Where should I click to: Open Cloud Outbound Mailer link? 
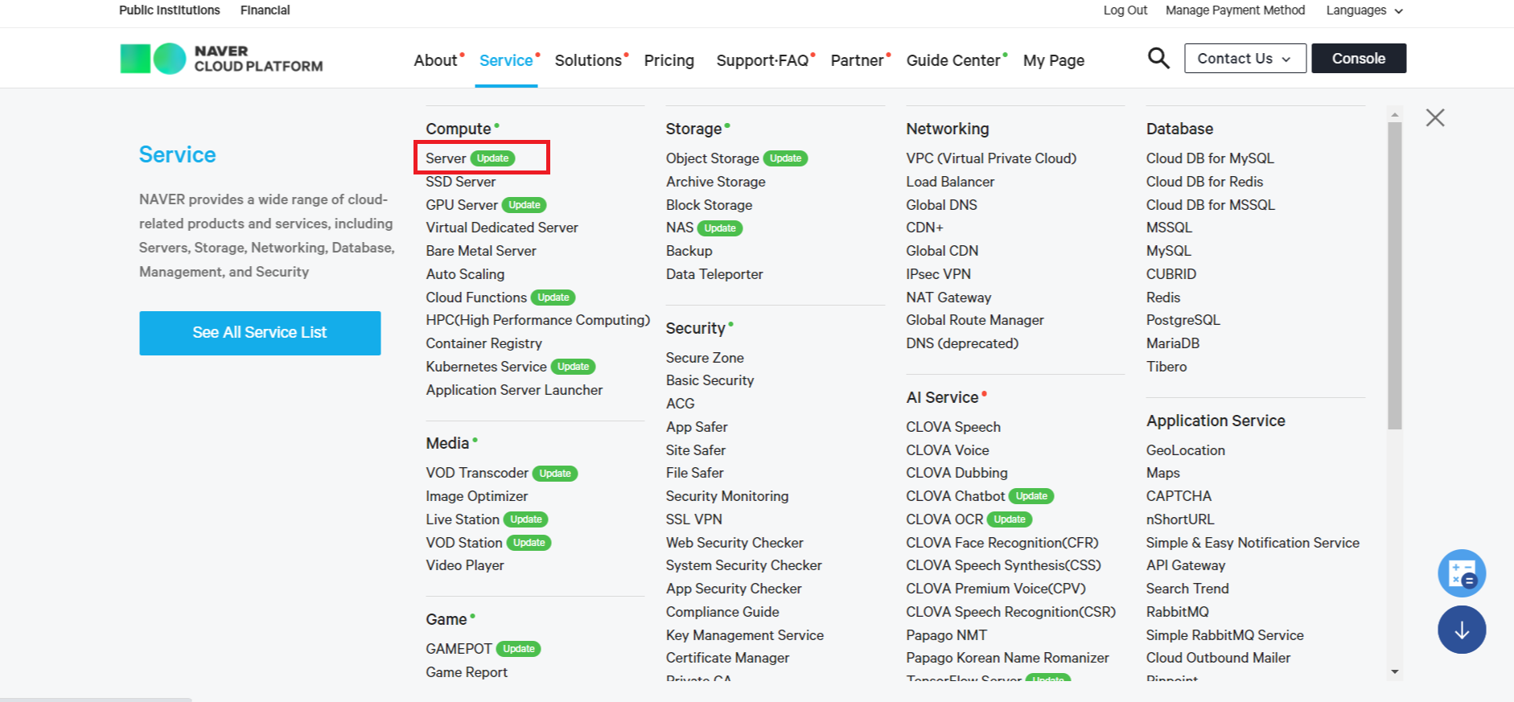(x=1218, y=658)
